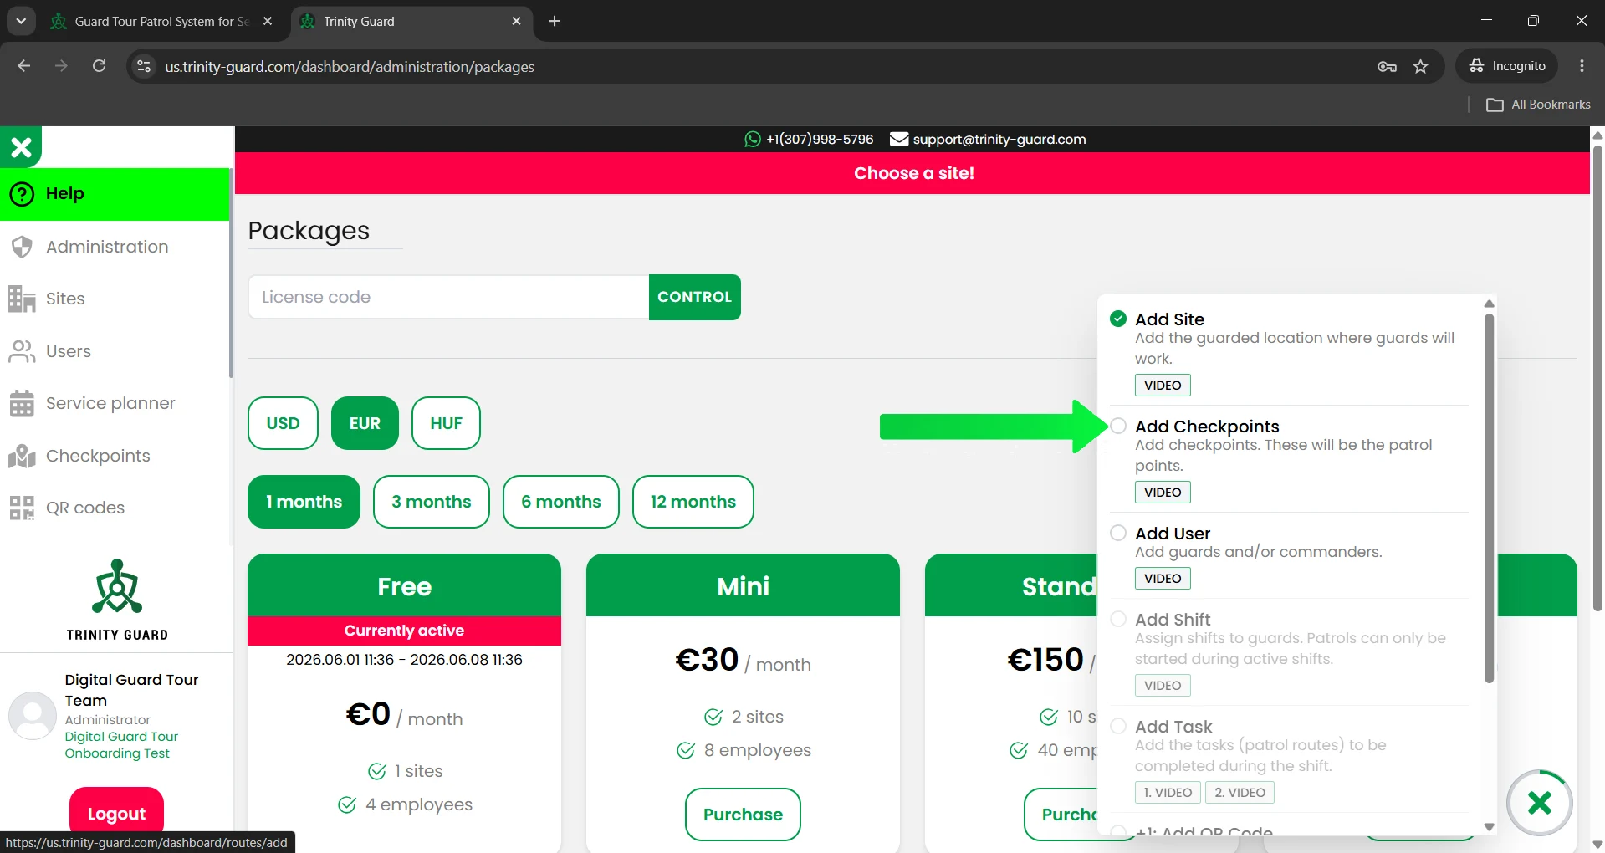Select the Add Shift radio circle

(x=1118, y=619)
